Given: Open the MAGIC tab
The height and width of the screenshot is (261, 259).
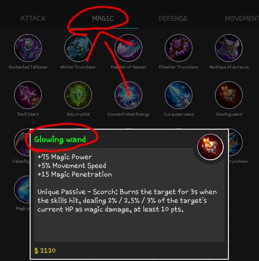Looking at the screenshot, I should click(x=103, y=18).
